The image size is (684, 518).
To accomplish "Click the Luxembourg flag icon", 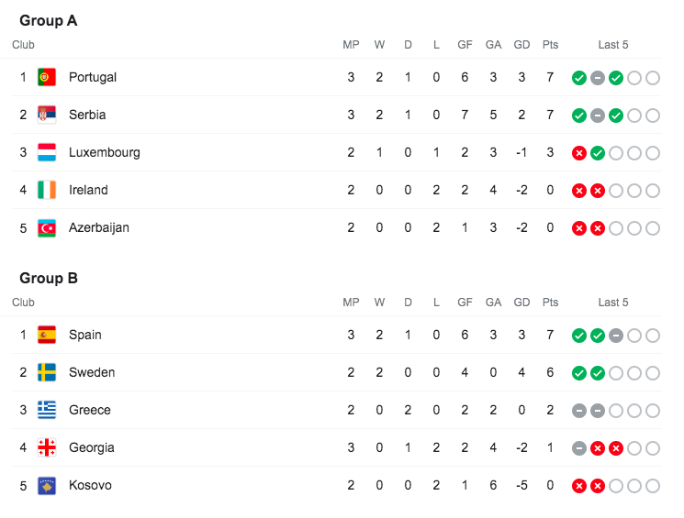I will pyautogui.click(x=47, y=152).
